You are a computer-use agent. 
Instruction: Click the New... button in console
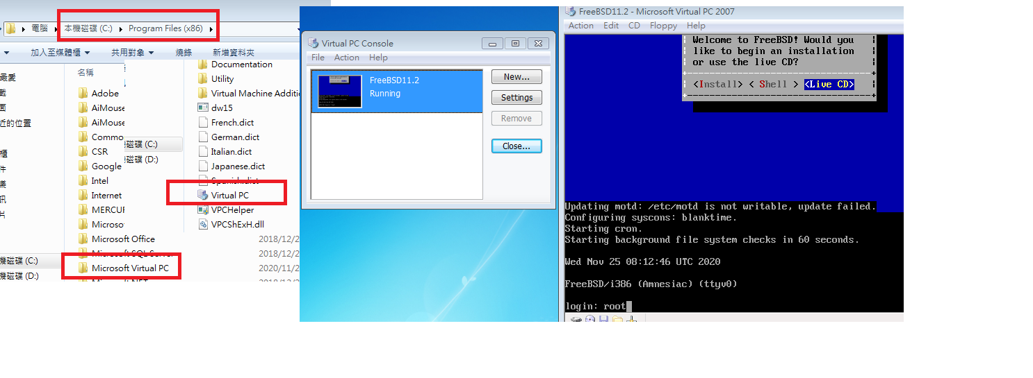tap(516, 77)
